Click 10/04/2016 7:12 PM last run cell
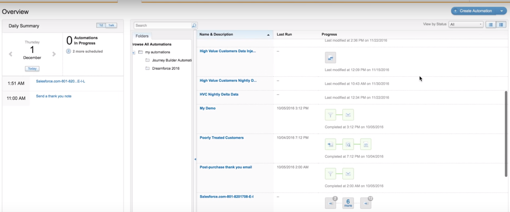Image resolution: width=510 pixels, height=212 pixels. point(293,137)
